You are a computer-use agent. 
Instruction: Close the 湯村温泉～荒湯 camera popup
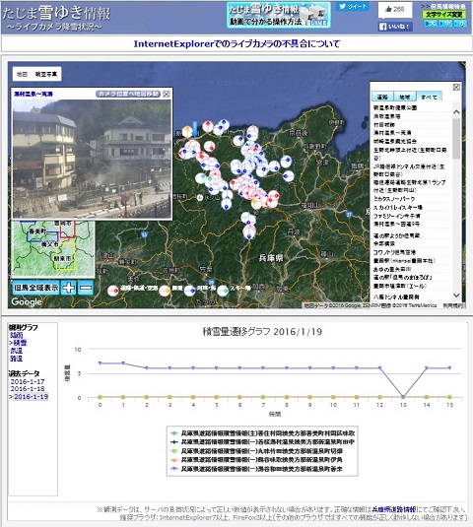click(167, 95)
